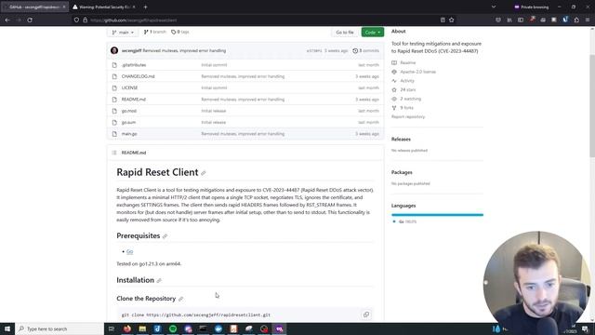Switch to Warning: Potential Security Risk tab
Screen dimensions: 595x335
click(104, 7)
